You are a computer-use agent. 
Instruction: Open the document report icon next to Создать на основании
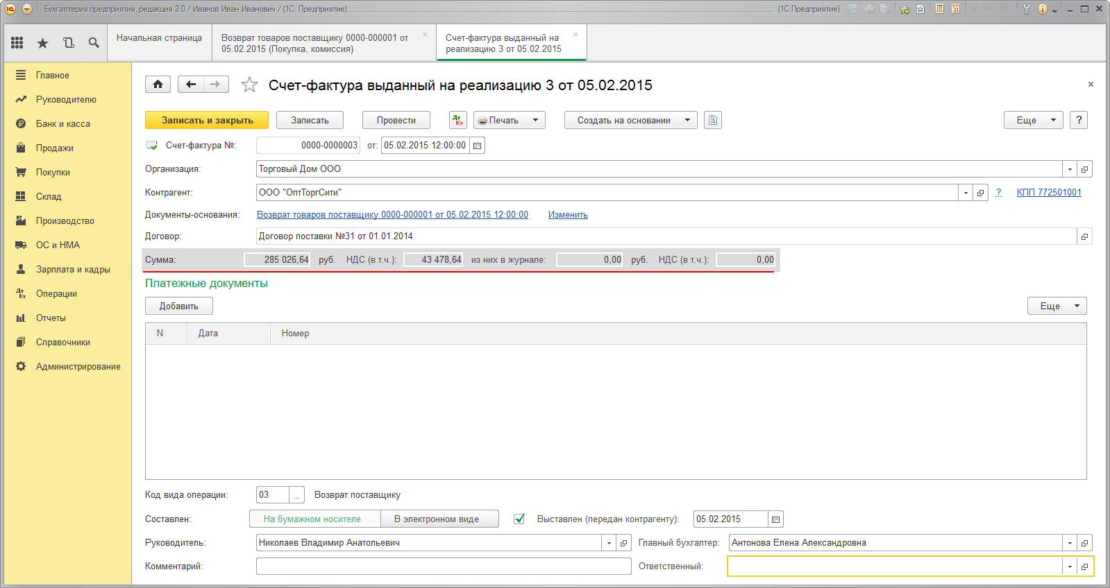(713, 120)
